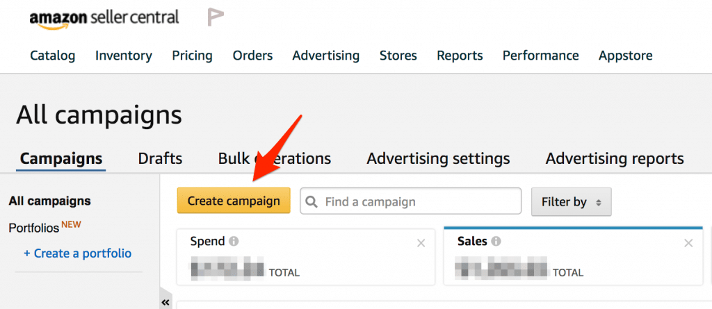Screen dimensions: 712x309
Task: Select All campaigns in the sidebar
Action: (49, 201)
